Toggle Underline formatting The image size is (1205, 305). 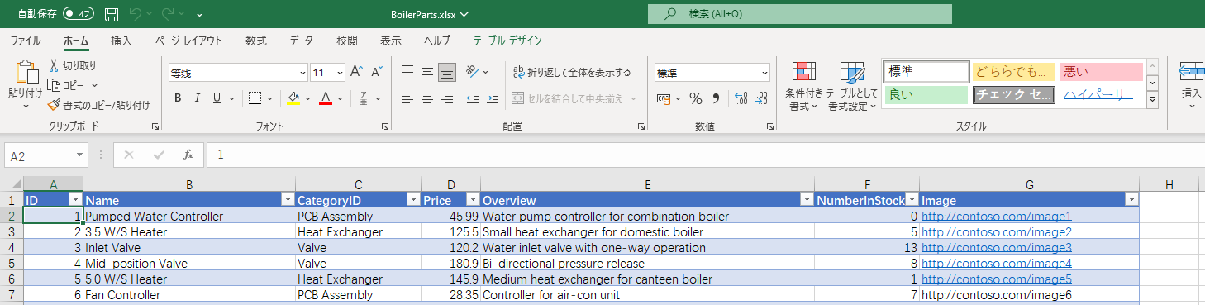[x=217, y=98]
